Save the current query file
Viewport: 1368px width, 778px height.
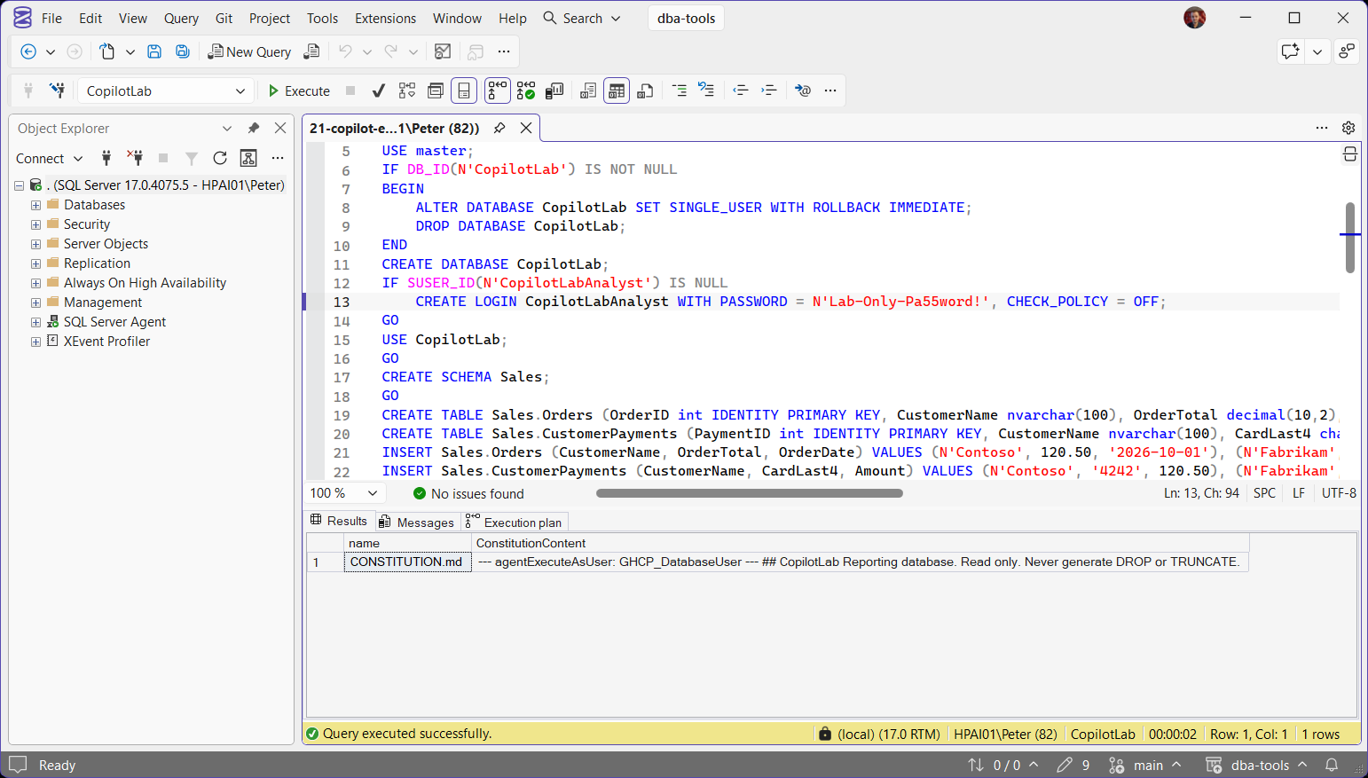coord(154,51)
